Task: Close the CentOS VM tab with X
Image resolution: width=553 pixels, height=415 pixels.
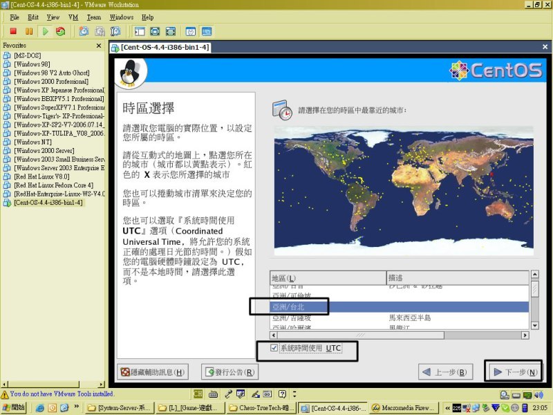Action: (x=545, y=46)
